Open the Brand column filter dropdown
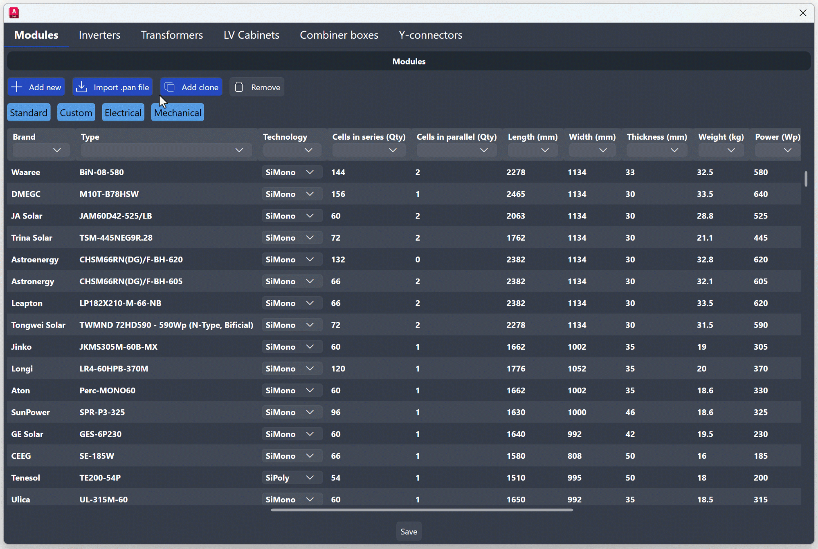The height and width of the screenshot is (549, 818). (41, 150)
